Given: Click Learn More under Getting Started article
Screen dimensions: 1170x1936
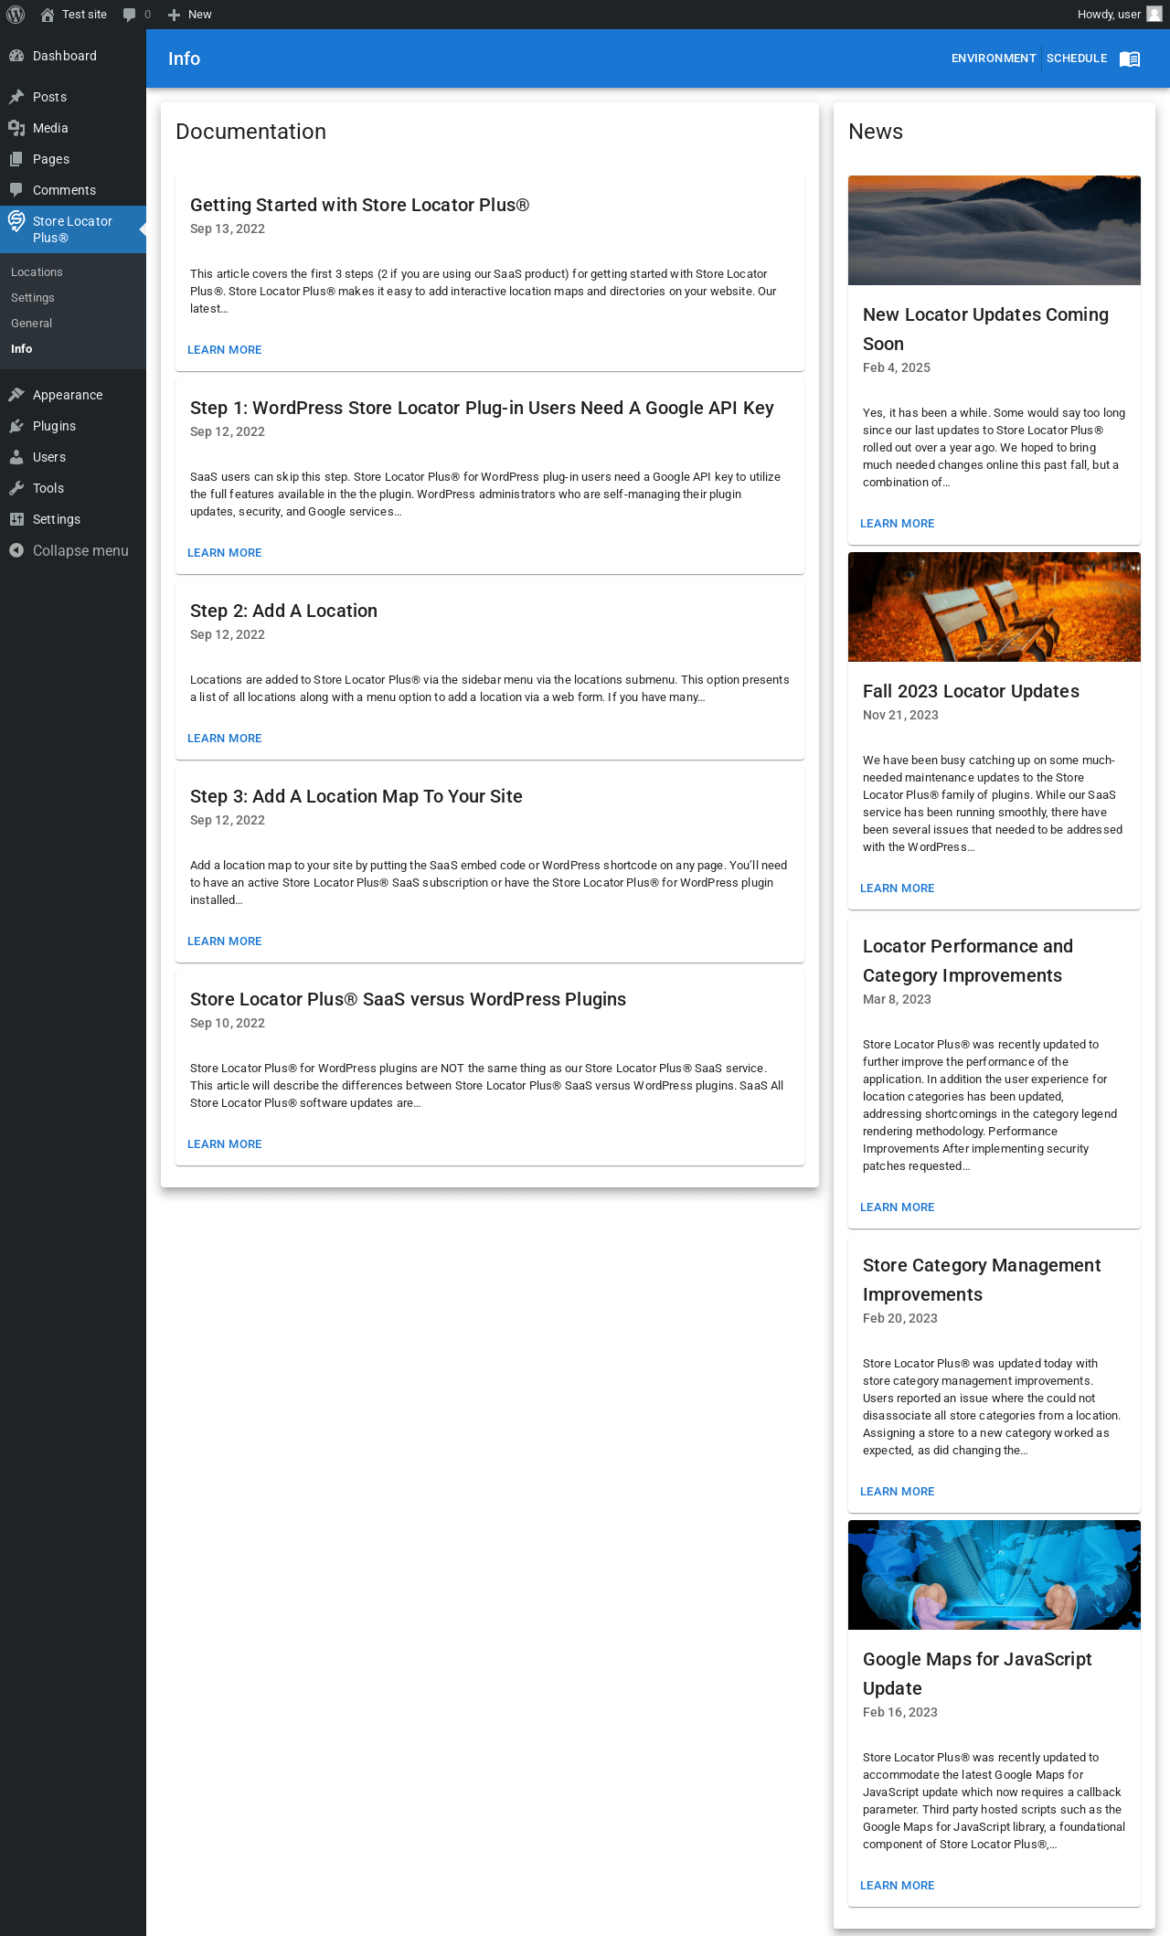Looking at the screenshot, I should pos(225,350).
